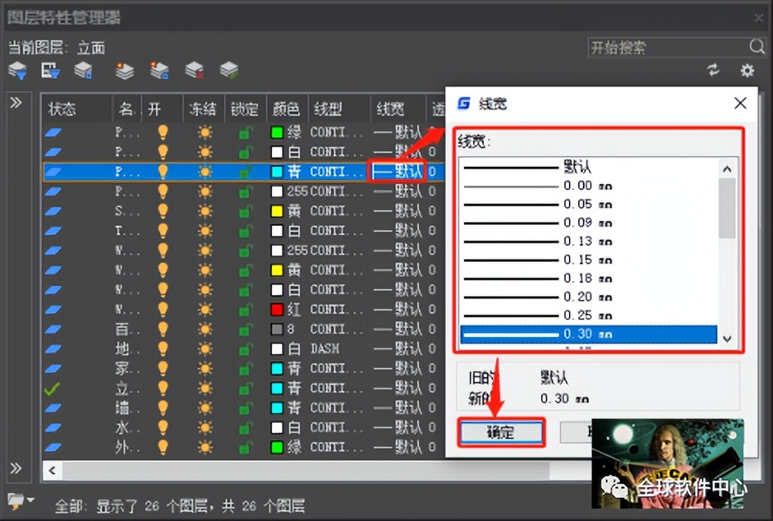
Task: Click the refresh layers icon
Action: tap(713, 70)
